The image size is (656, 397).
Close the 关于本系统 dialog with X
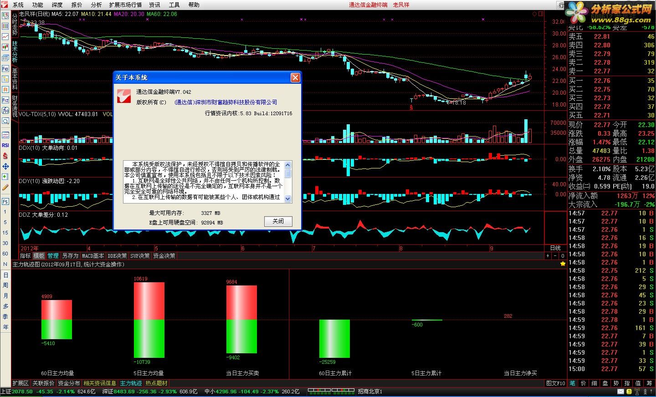pyautogui.click(x=295, y=78)
